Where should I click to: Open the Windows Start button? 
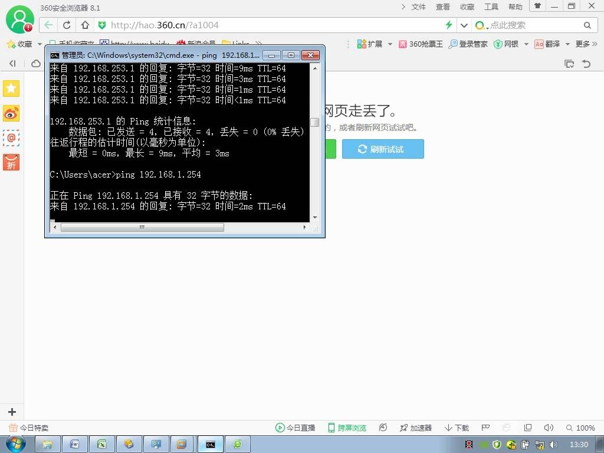tap(15, 444)
